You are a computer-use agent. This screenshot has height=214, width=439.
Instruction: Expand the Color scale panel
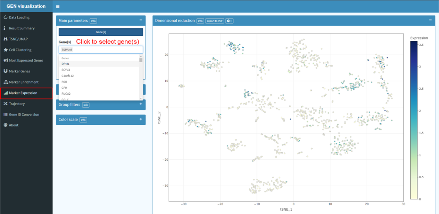(x=141, y=119)
